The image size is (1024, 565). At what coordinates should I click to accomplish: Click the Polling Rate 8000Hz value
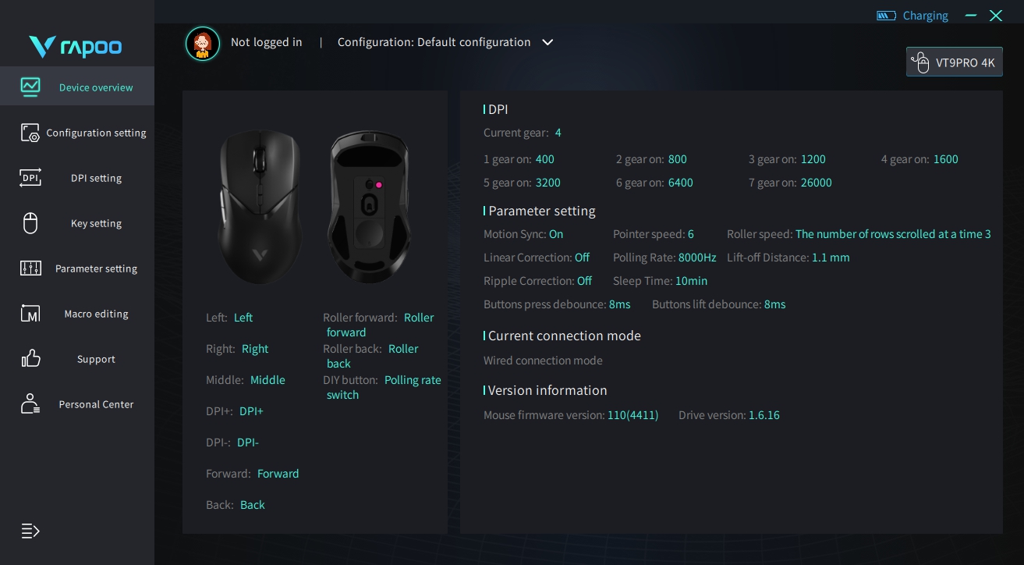pyautogui.click(x=697, y=258)
